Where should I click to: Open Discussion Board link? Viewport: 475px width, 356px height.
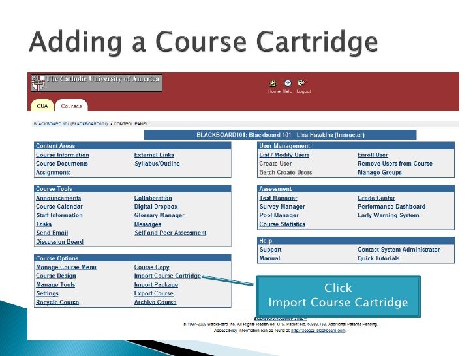tap(59, 241)
